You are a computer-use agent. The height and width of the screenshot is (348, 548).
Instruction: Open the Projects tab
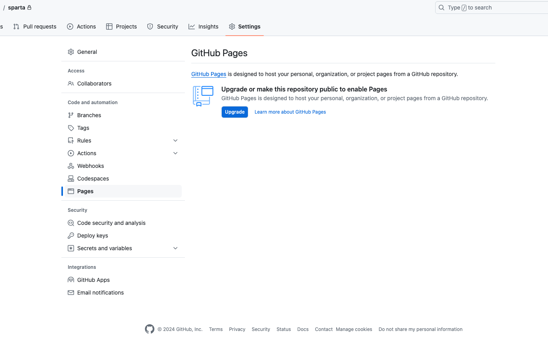click(122, 27)
